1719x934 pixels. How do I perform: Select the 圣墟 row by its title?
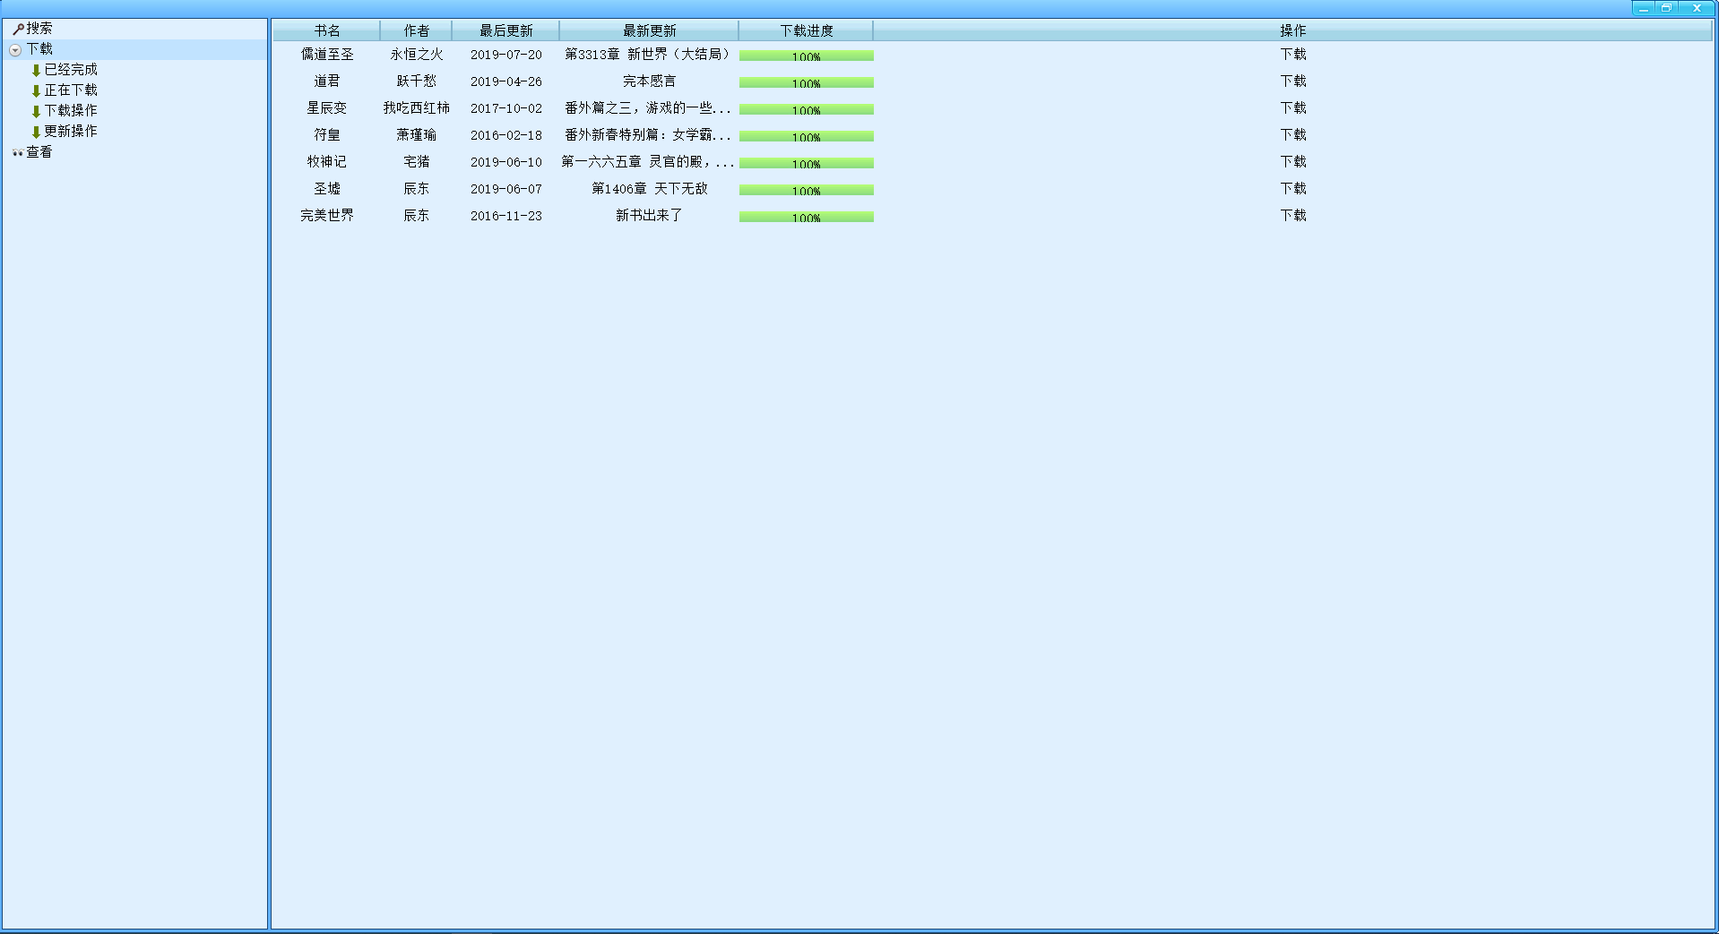[326, 189]
